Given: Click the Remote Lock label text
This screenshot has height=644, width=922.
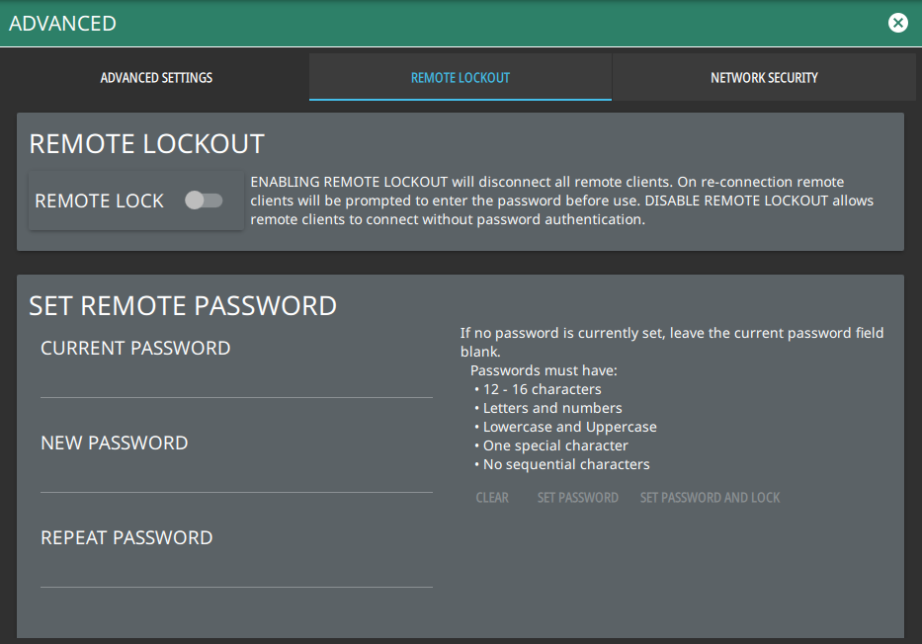Looking at the screenshot, I should tap(99, 201).
